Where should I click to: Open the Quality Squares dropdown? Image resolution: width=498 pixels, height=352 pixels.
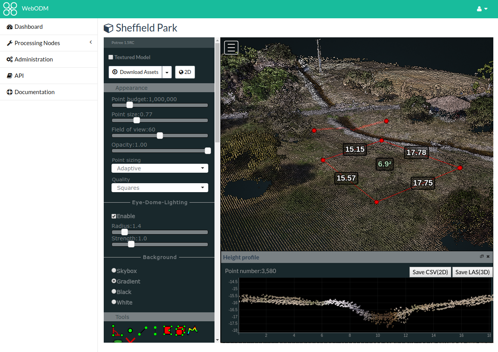[x=160, y=188]
